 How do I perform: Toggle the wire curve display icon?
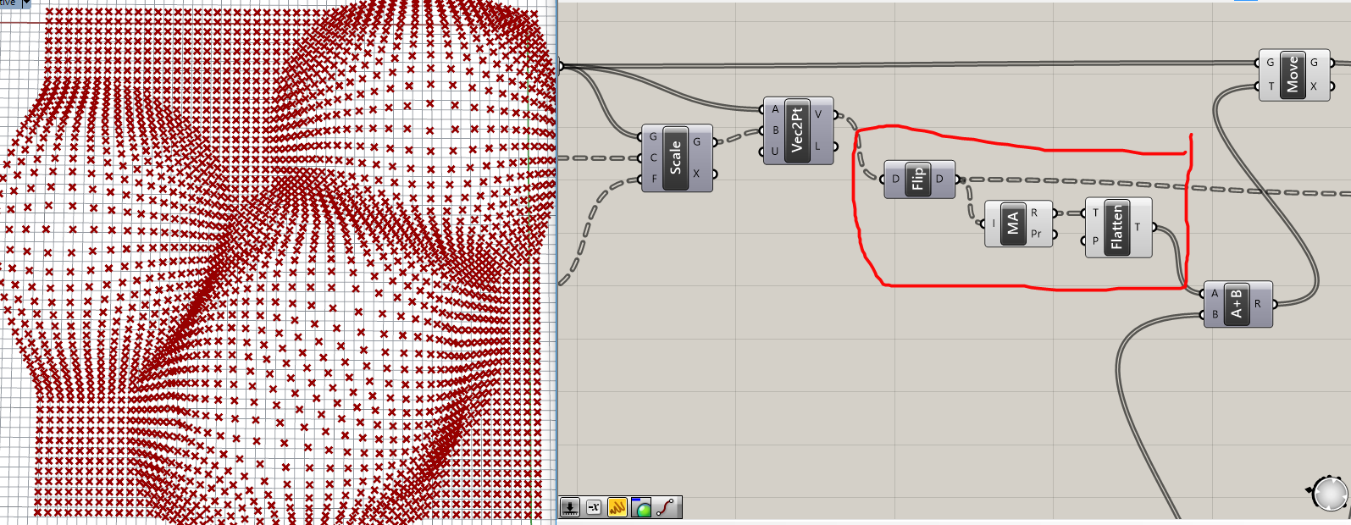coord(667,507)
